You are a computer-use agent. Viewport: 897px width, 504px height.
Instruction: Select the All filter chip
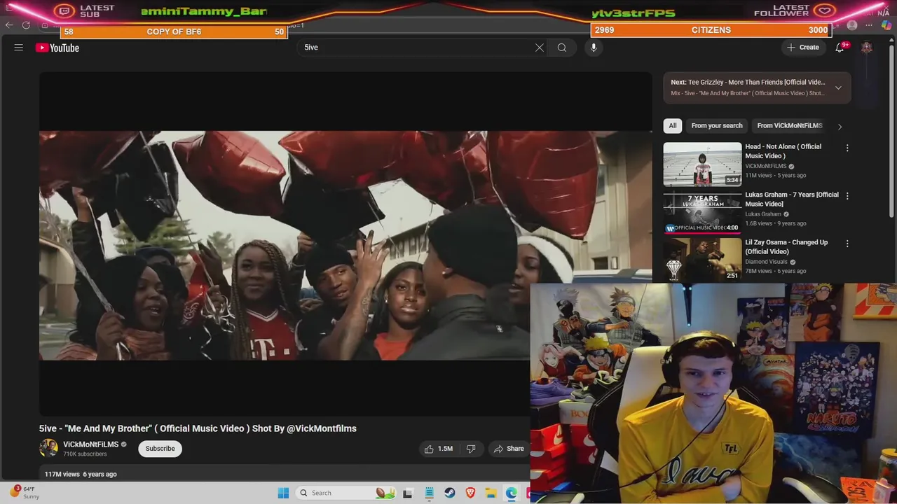[x=673, y=126]
